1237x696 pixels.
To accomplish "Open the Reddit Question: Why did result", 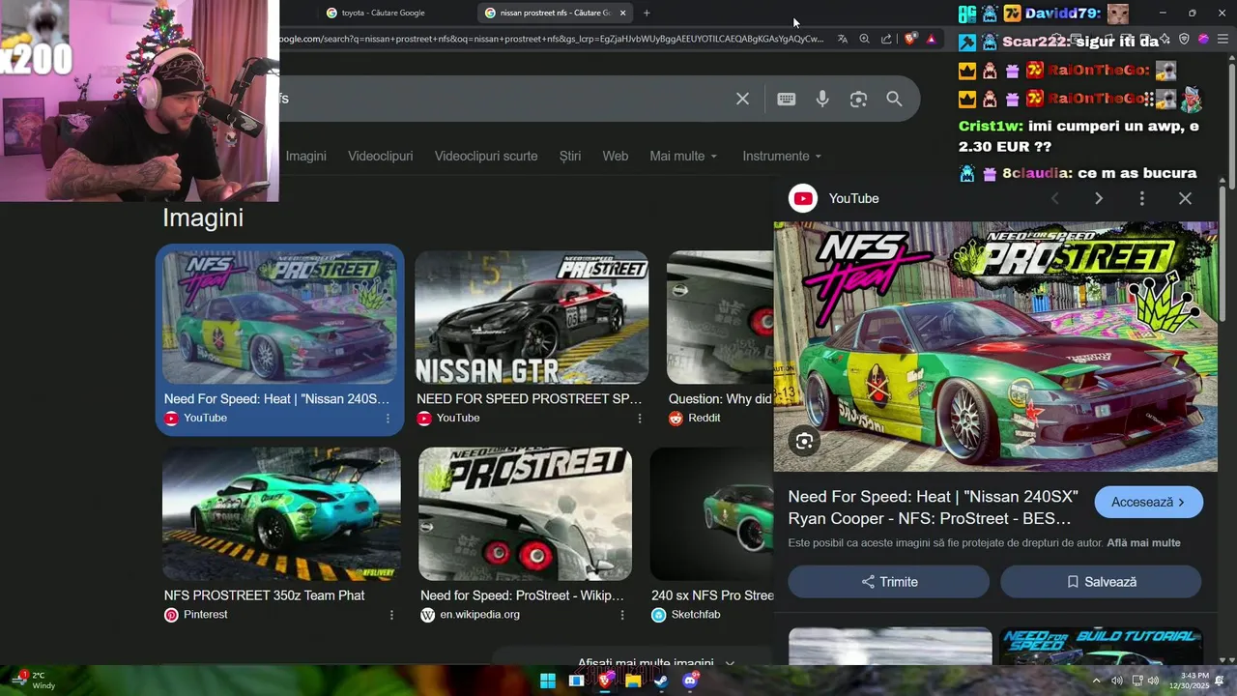I will (720, 399).
